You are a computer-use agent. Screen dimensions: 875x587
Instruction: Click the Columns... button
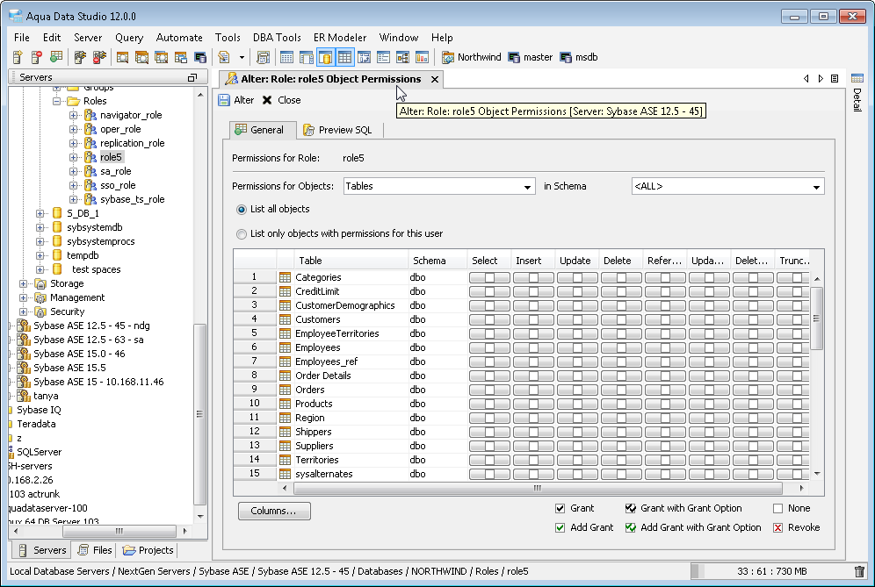tap(273, 511)
